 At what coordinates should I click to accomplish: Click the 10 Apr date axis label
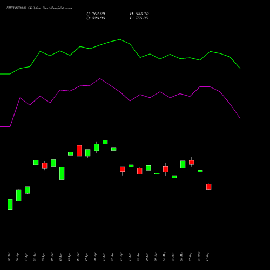52,257
